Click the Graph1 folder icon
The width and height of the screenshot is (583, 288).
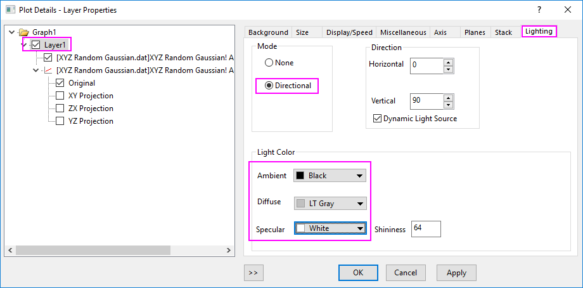[x=24, y=32]
